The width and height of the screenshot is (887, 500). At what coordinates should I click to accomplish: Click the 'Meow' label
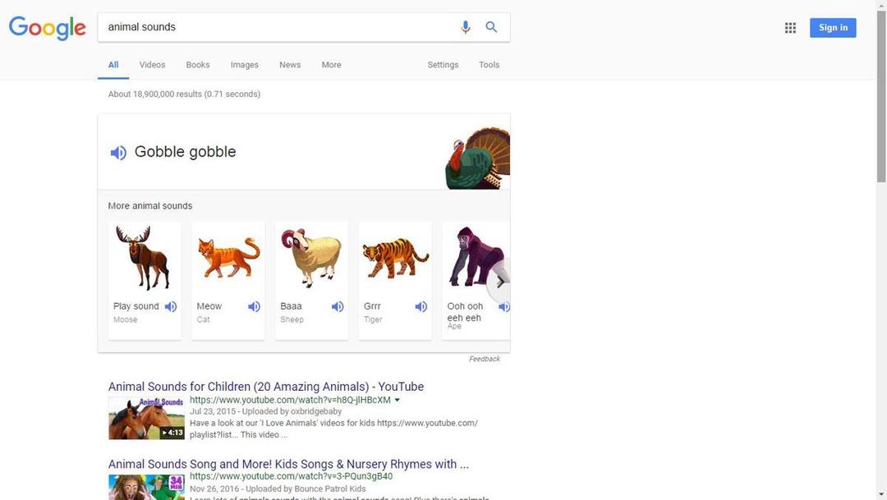[x=209, y=306]
